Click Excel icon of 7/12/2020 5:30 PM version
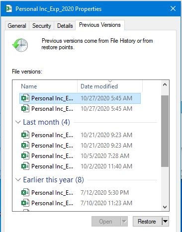The height and width of the screenshot is (232, 182). [25, 193]
